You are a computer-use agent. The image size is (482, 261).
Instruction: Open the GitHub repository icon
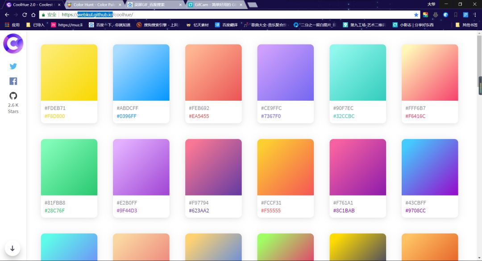tap(13, 96)
